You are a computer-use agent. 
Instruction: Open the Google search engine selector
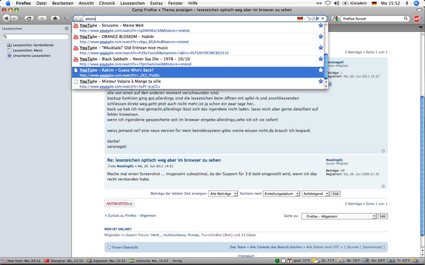(335, 19)
